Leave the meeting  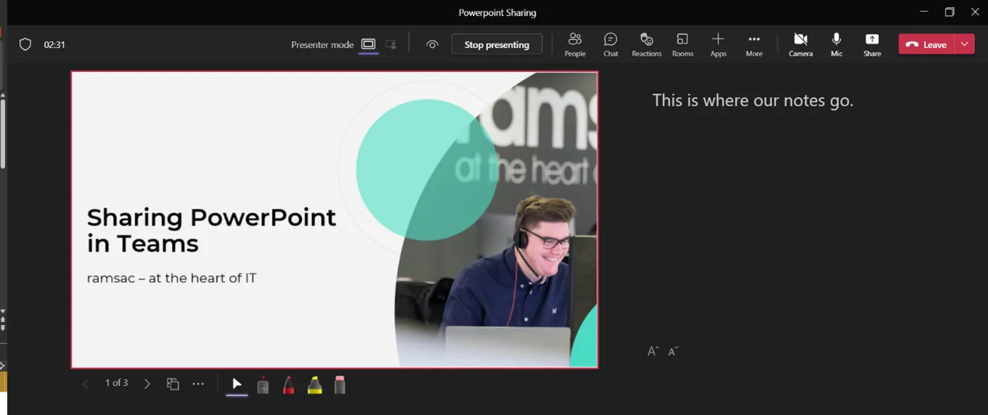tap(926, 44)
